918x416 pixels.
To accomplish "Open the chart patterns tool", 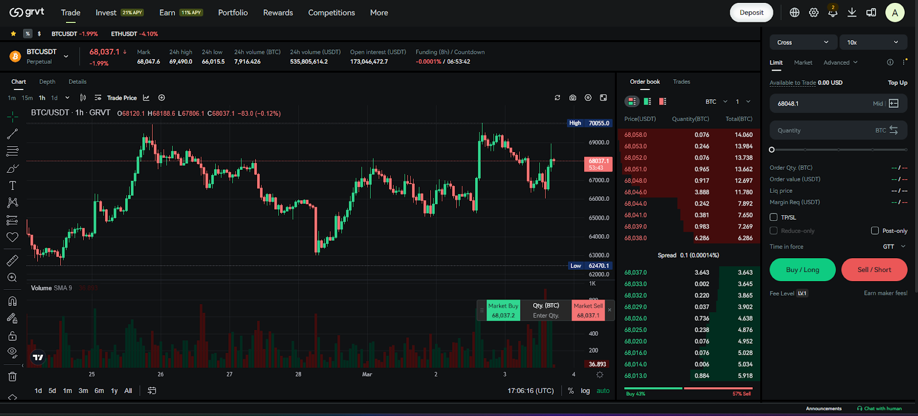I will tap(12, 203).
